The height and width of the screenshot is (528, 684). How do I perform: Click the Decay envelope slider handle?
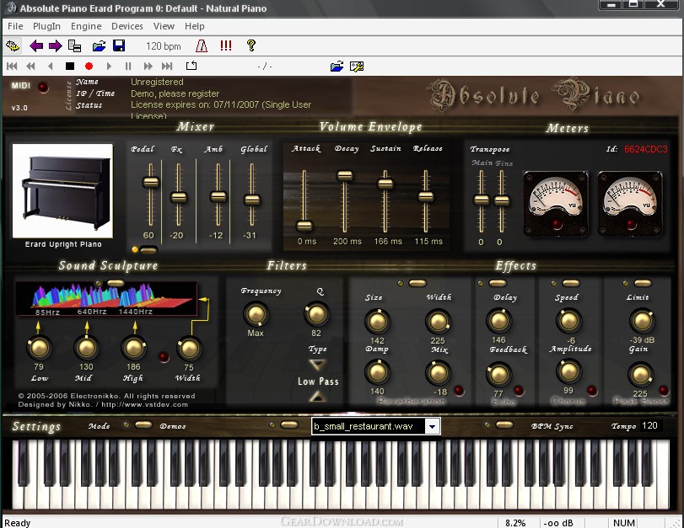(345, 175)
